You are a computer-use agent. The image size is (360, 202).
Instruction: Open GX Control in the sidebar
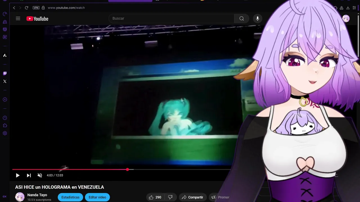click(5, 14)
